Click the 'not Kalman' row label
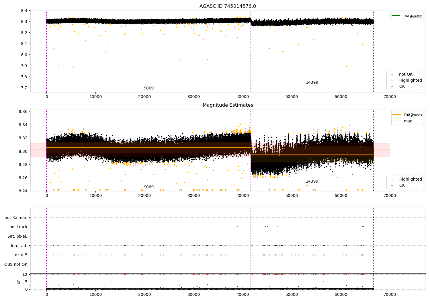This screenshot has height=301, width=430. pyautogui.click(x=16, y=218)
